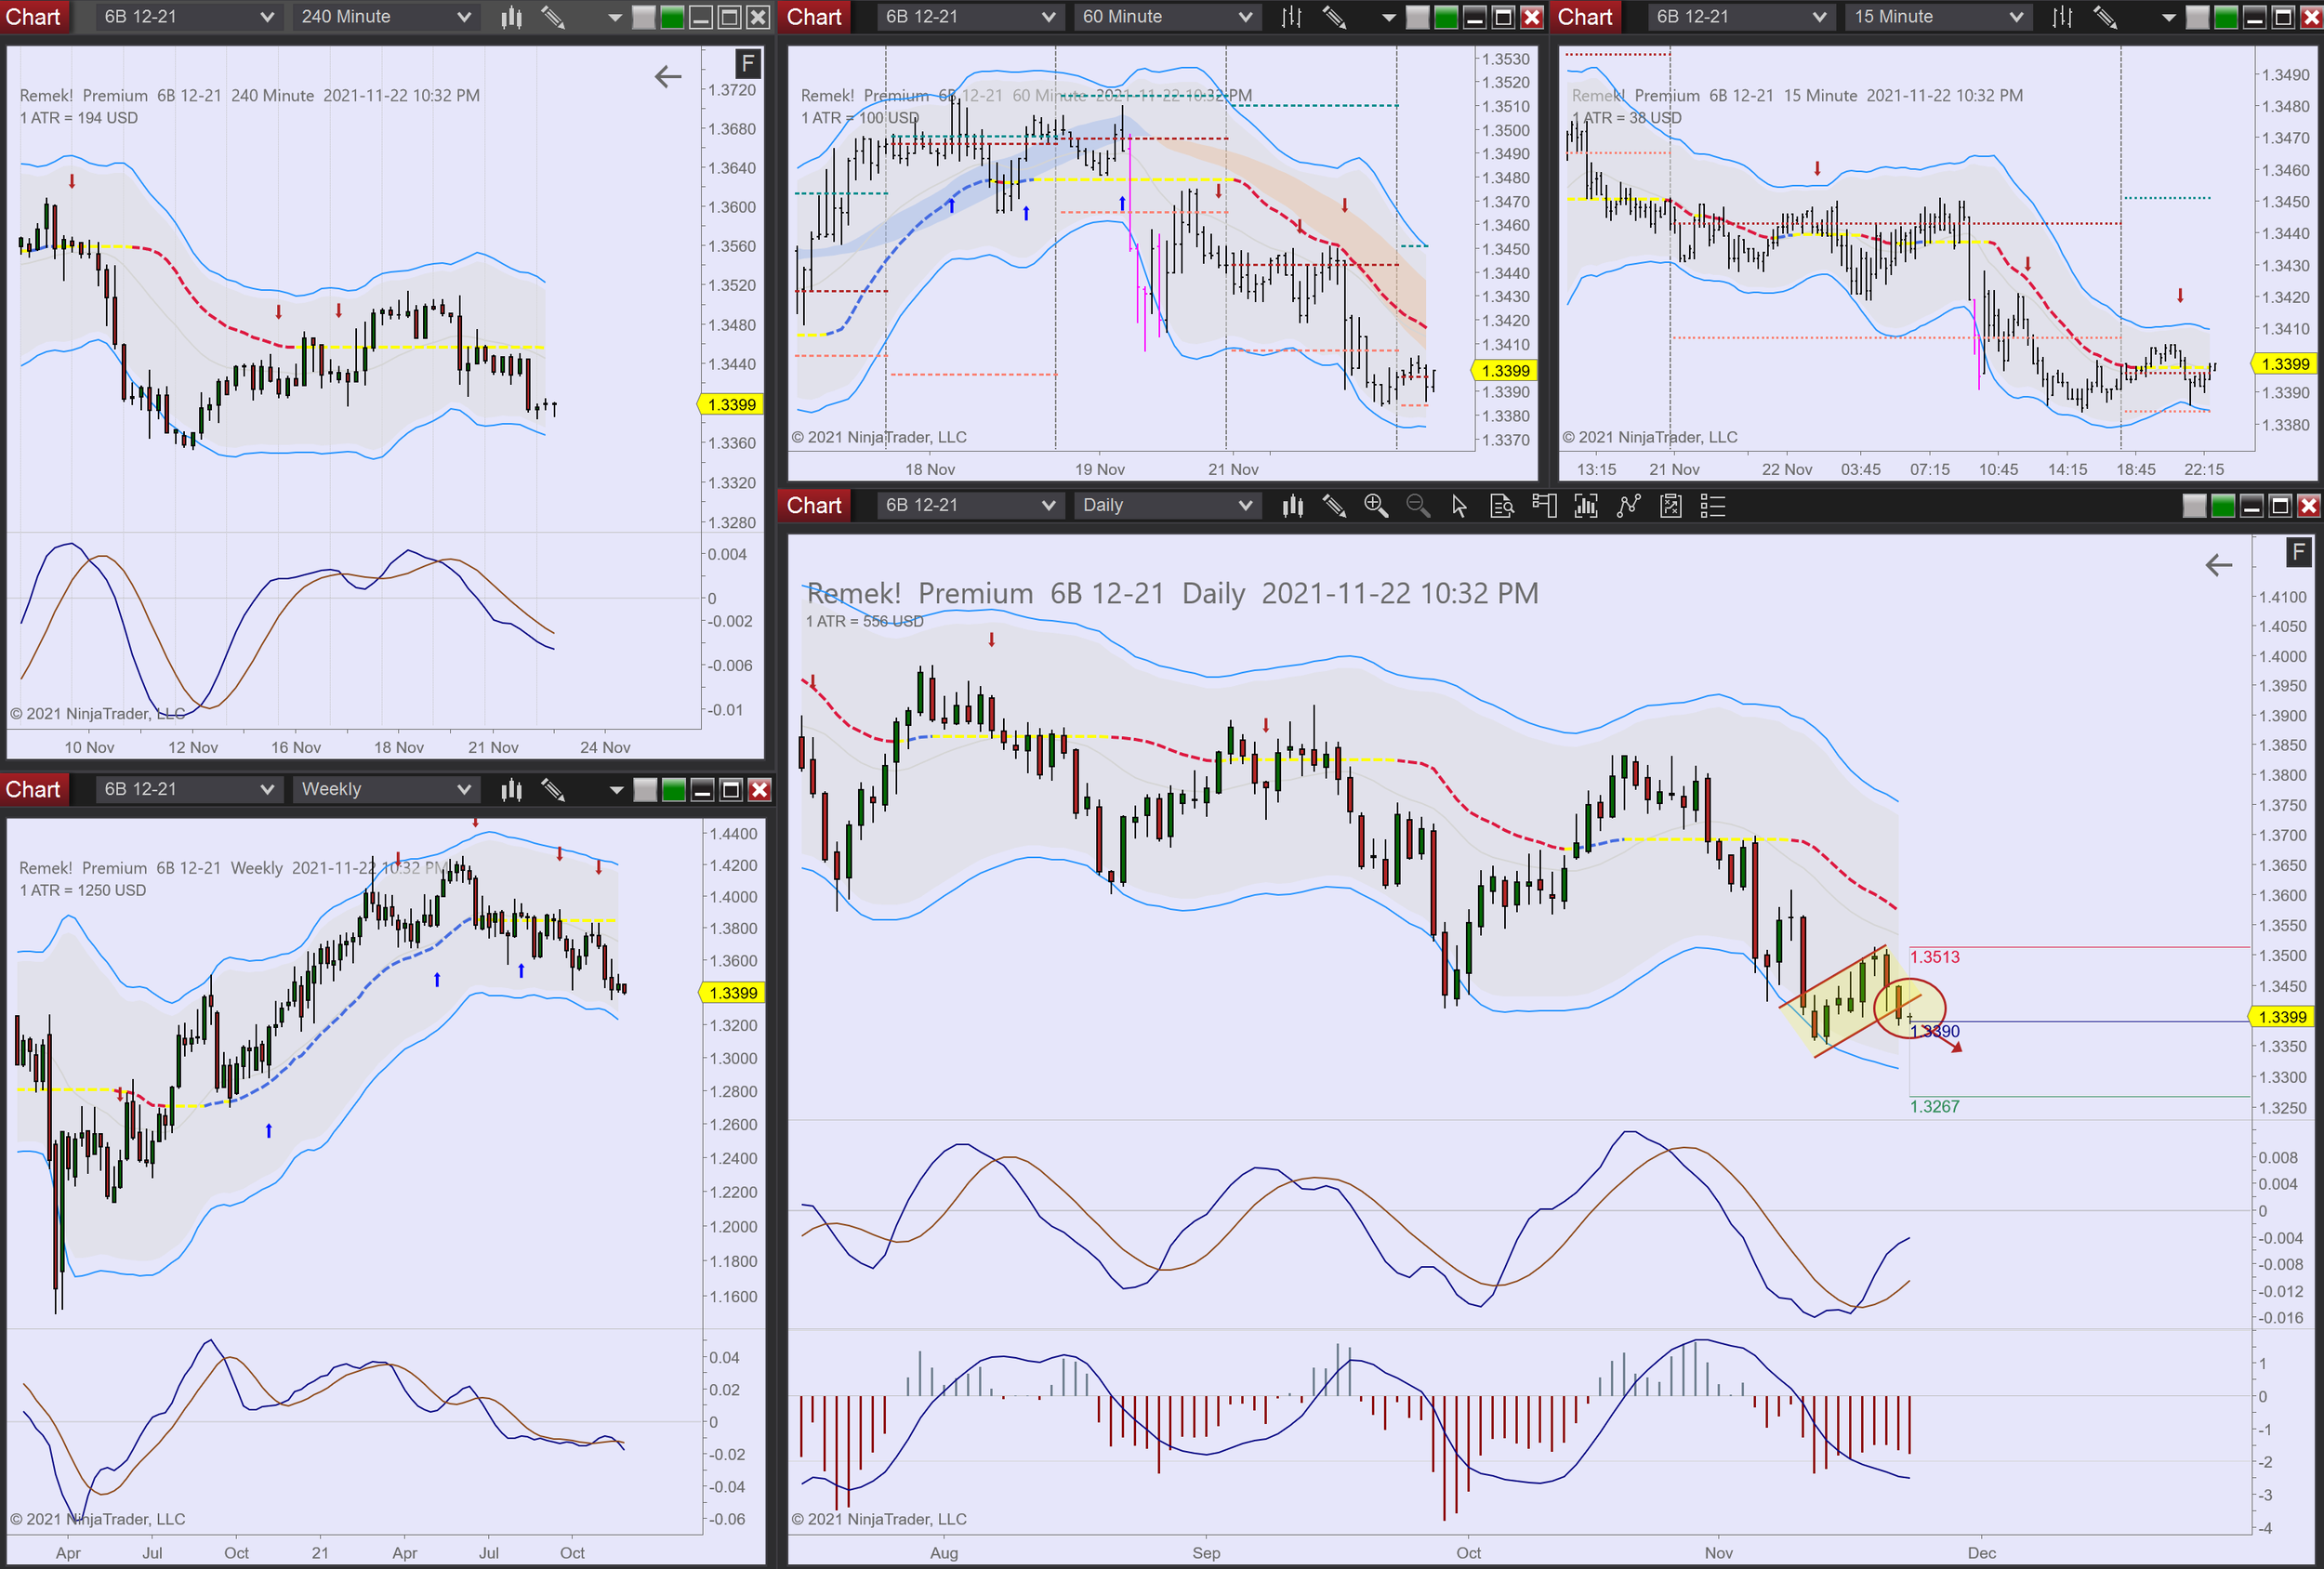Click the Chart tab of Weekly window
This screenshot has width=2324, height=1569.
(x=34, y=790)
